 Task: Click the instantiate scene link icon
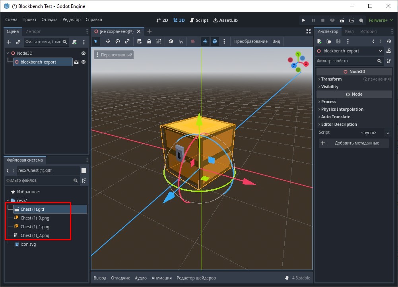(x=18, y=42)
